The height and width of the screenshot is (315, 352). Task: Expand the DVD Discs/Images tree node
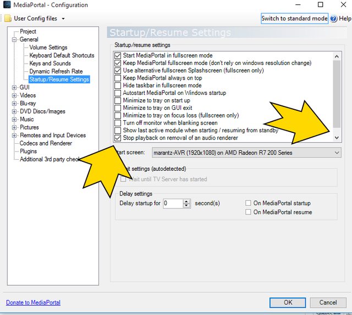tap(14, 111)
